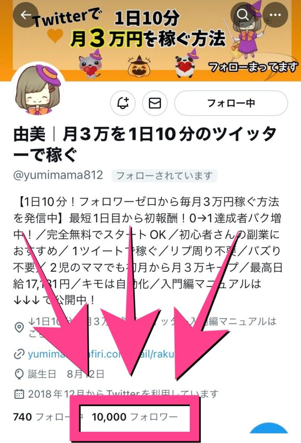Click the profile name 由美 heading
The image size is (301, 443).
(144, 144)
